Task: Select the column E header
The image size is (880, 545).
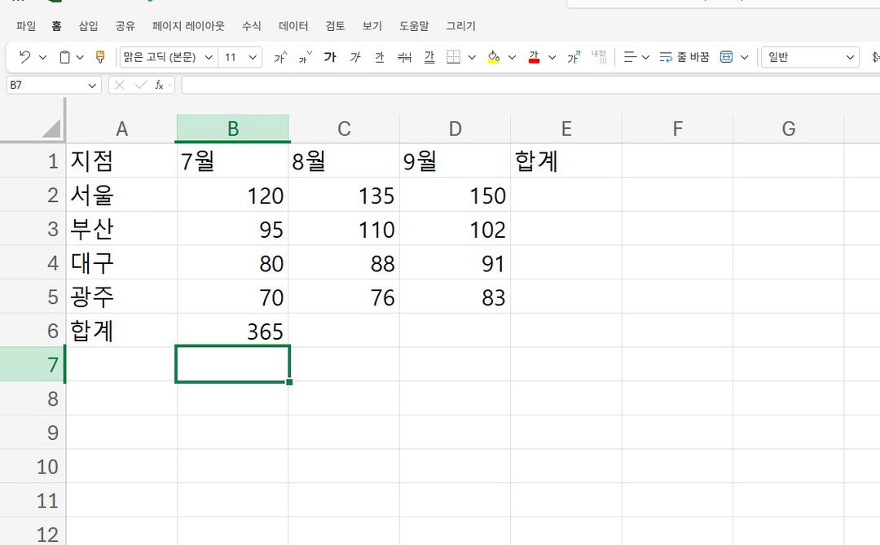Action: click(x=566, y=129)
